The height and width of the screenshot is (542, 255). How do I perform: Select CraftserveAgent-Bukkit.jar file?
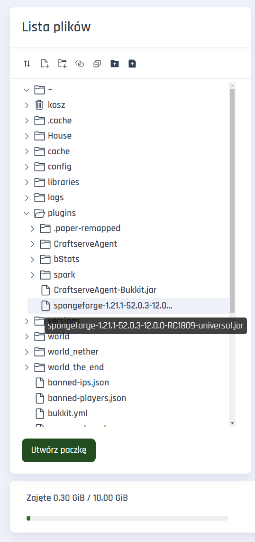click(x=105, y=290)
